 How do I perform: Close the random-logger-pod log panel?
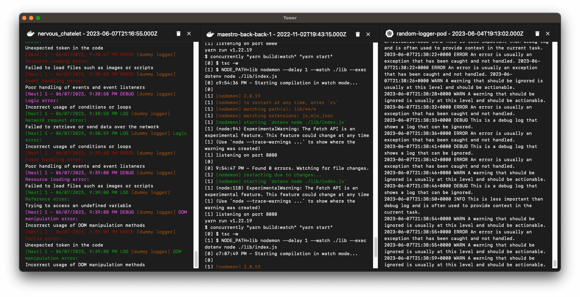[548, 34]
